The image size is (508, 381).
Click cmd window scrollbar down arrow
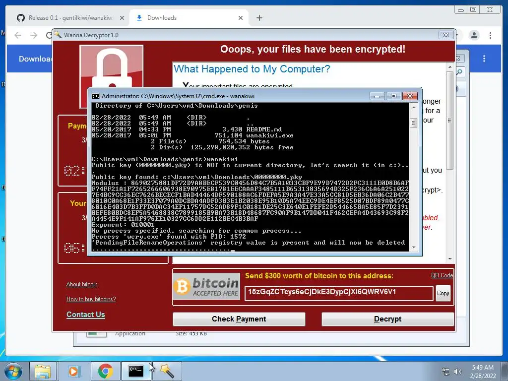pos(414,248)
